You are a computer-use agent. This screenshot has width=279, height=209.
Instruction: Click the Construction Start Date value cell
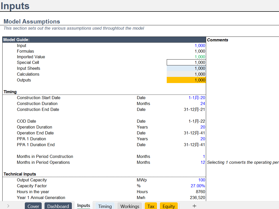click(x=197, y=98)
